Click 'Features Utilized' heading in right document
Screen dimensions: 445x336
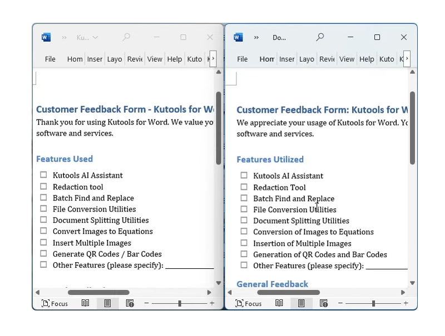[270, 159]
